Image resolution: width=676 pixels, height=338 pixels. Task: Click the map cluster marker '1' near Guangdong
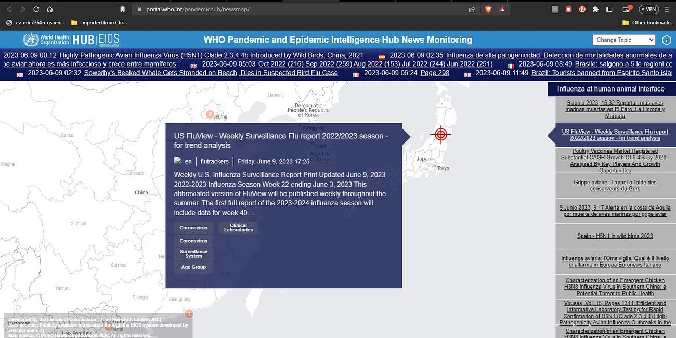click(x=189, y=314)
